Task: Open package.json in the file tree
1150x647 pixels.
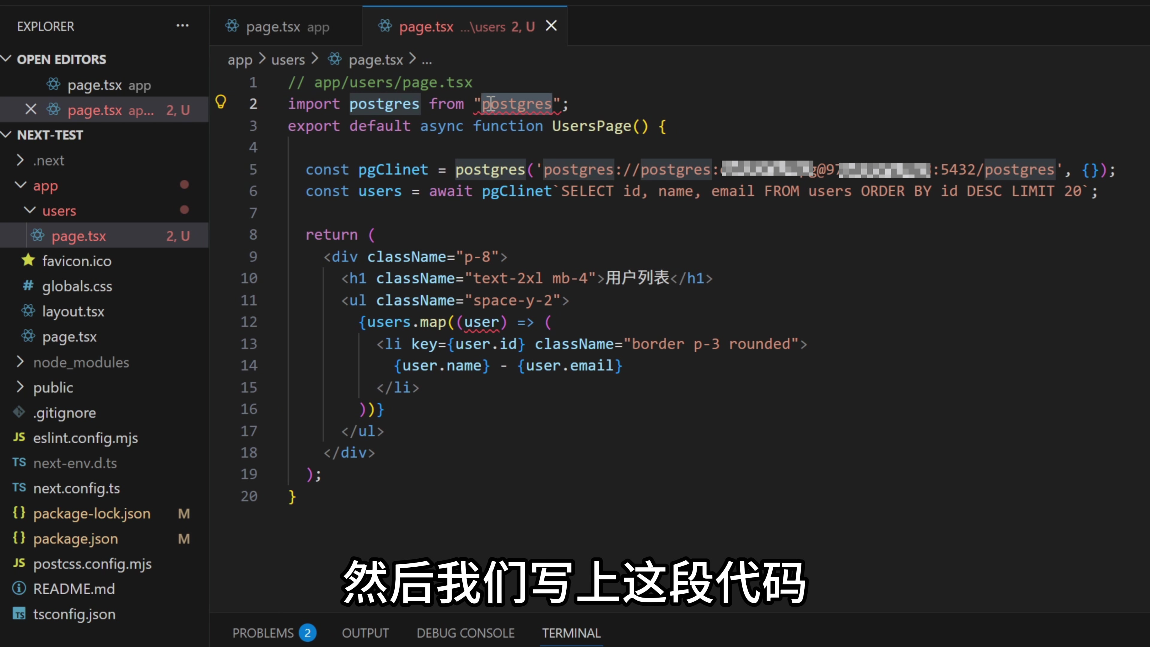Action: pyautogui.click(x=75, y=539)
